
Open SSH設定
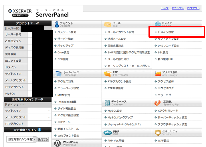point(63,59)
